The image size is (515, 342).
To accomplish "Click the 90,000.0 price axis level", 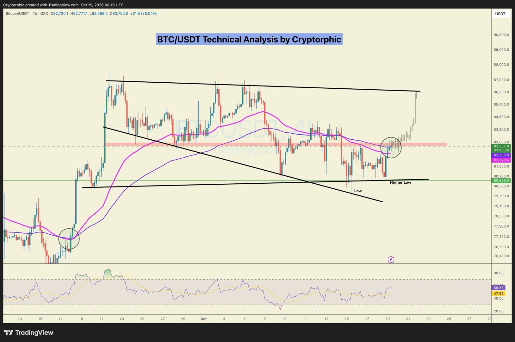I will click(501, 35).
